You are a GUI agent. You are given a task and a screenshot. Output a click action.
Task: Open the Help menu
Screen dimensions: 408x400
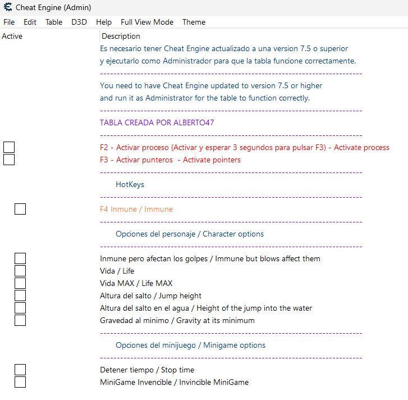click(x=104, y=22)
